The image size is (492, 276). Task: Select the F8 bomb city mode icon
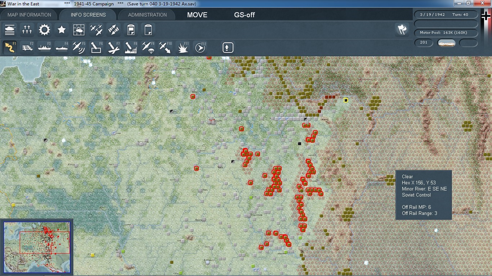click(131, 47)
